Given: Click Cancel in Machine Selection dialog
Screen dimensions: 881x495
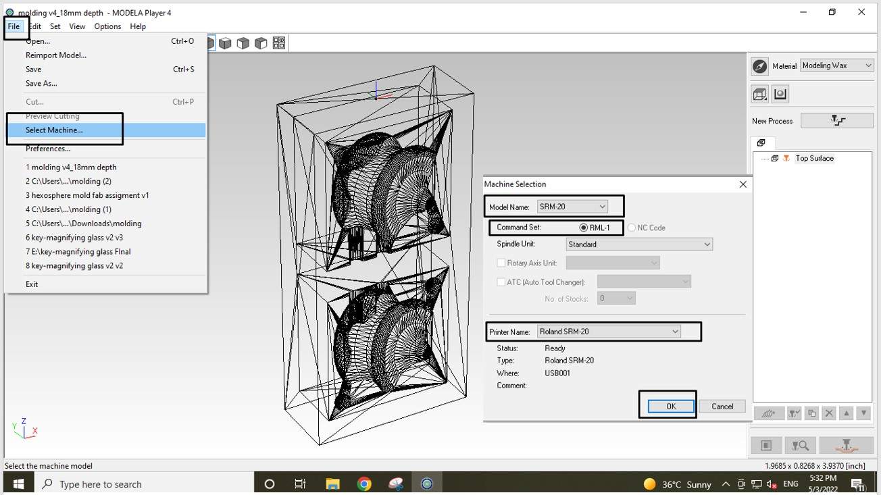Looking at the screenshot, I should coord(722,407).
